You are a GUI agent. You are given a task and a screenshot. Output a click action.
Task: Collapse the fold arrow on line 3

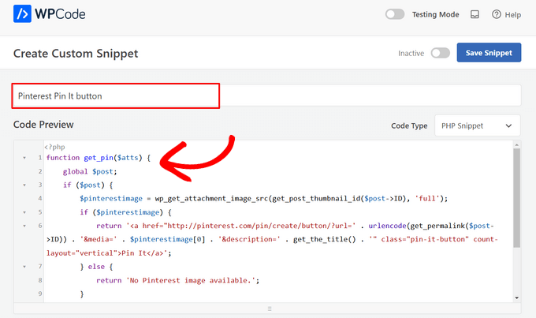point(24,185)
